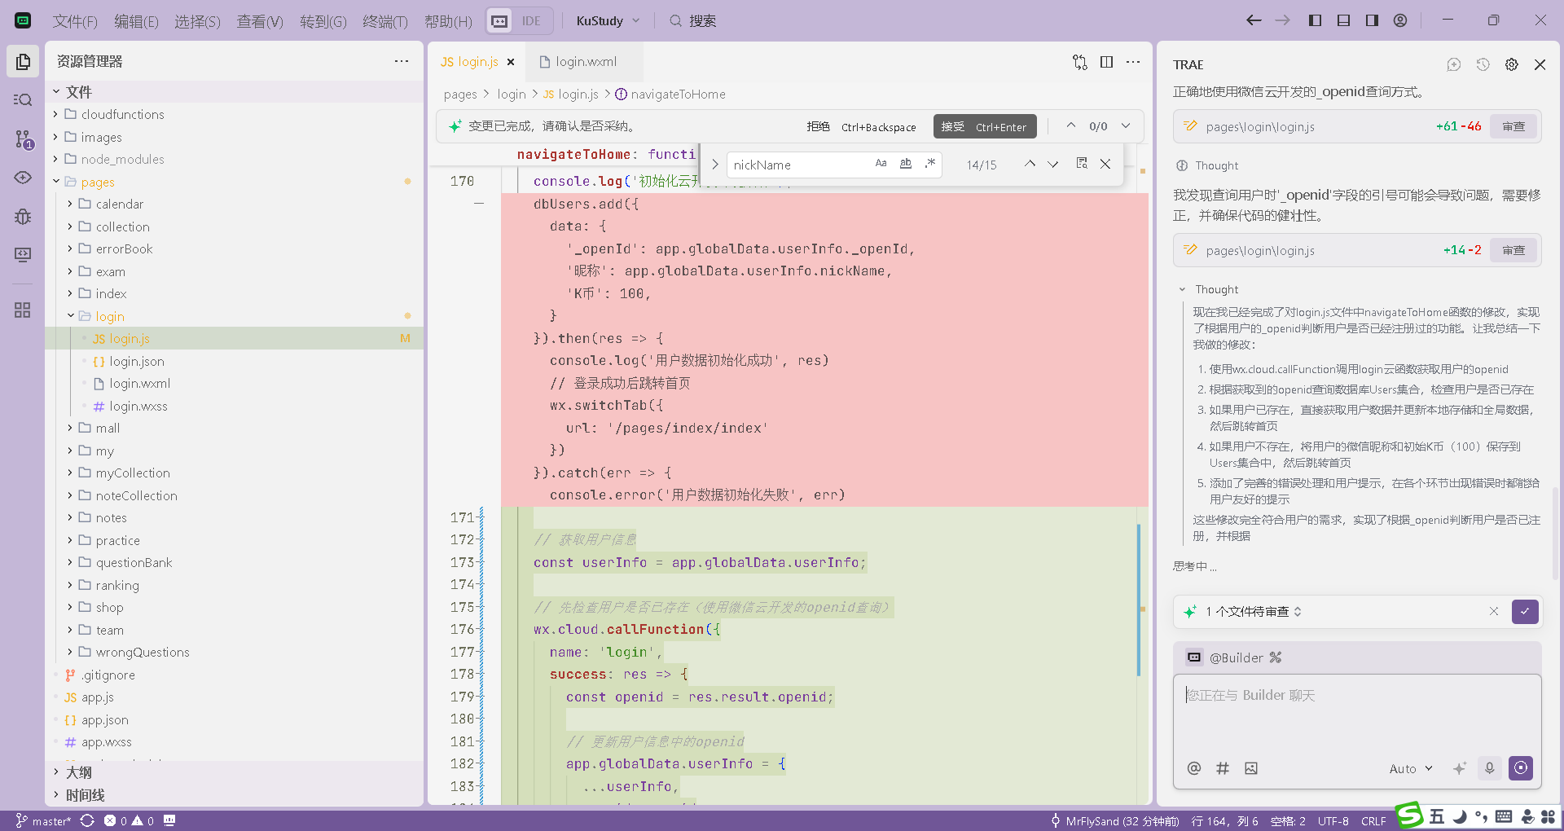Image resolution: width=1564 pixels, height=831 pixels.
Task: Open the Source Control icon in activity bar
Action: click(23, 139)
